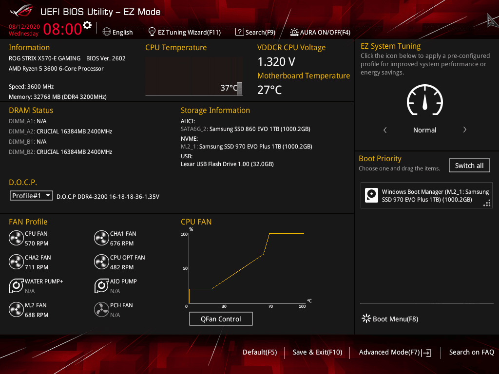Click DIMM_B1 N/A entry

click(x=28, y=142)
